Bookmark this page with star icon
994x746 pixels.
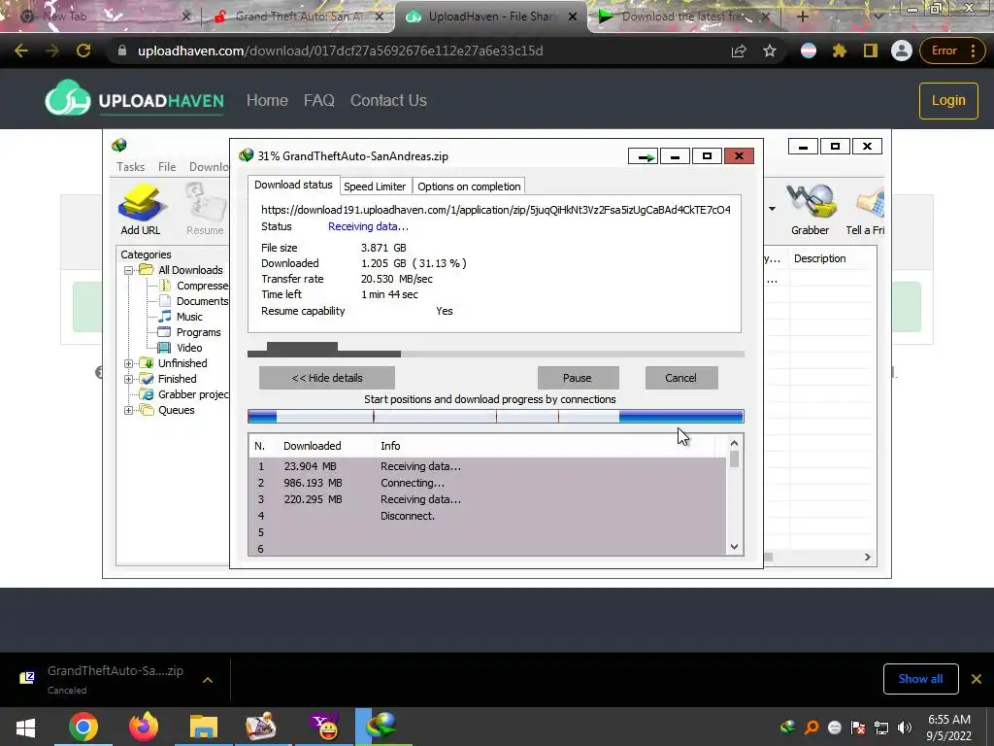pyautogui.click(x=770, y=51)
